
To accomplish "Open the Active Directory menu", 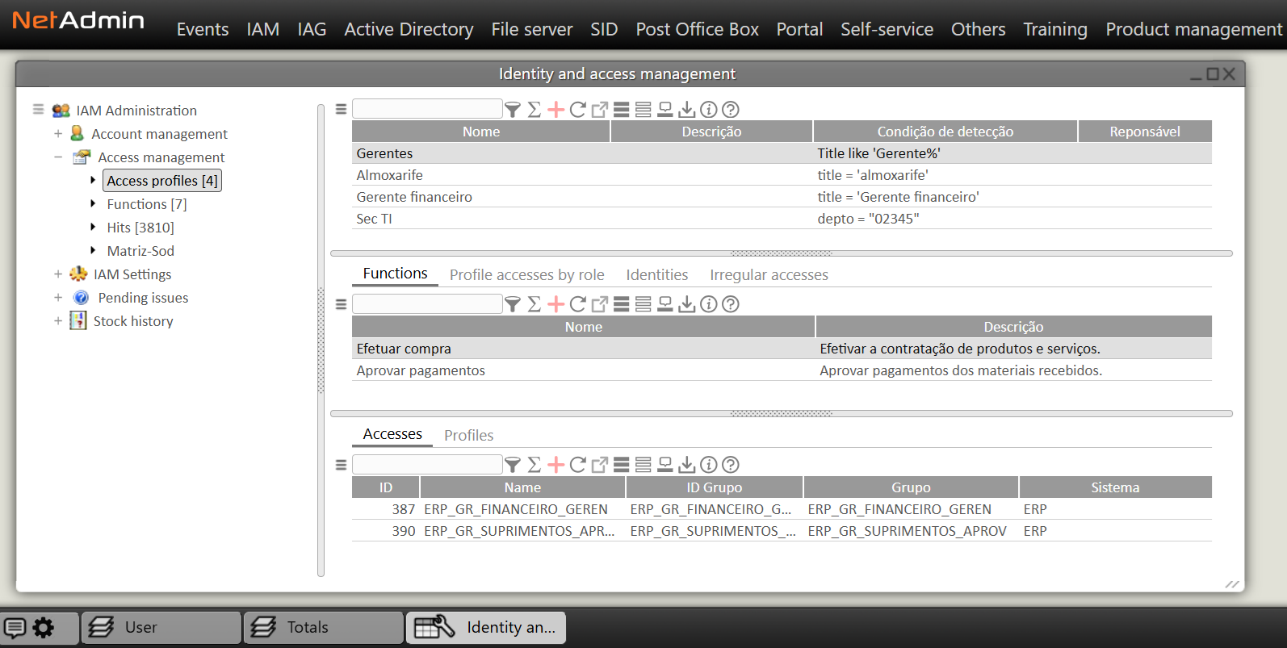I will click(x=409, y=30).
